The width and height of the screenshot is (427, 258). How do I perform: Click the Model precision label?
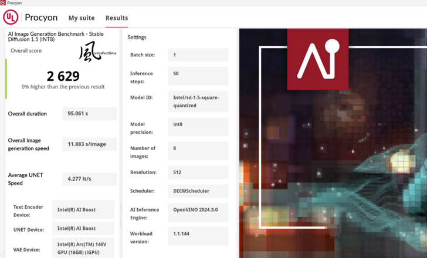click(x=141, y=128)
